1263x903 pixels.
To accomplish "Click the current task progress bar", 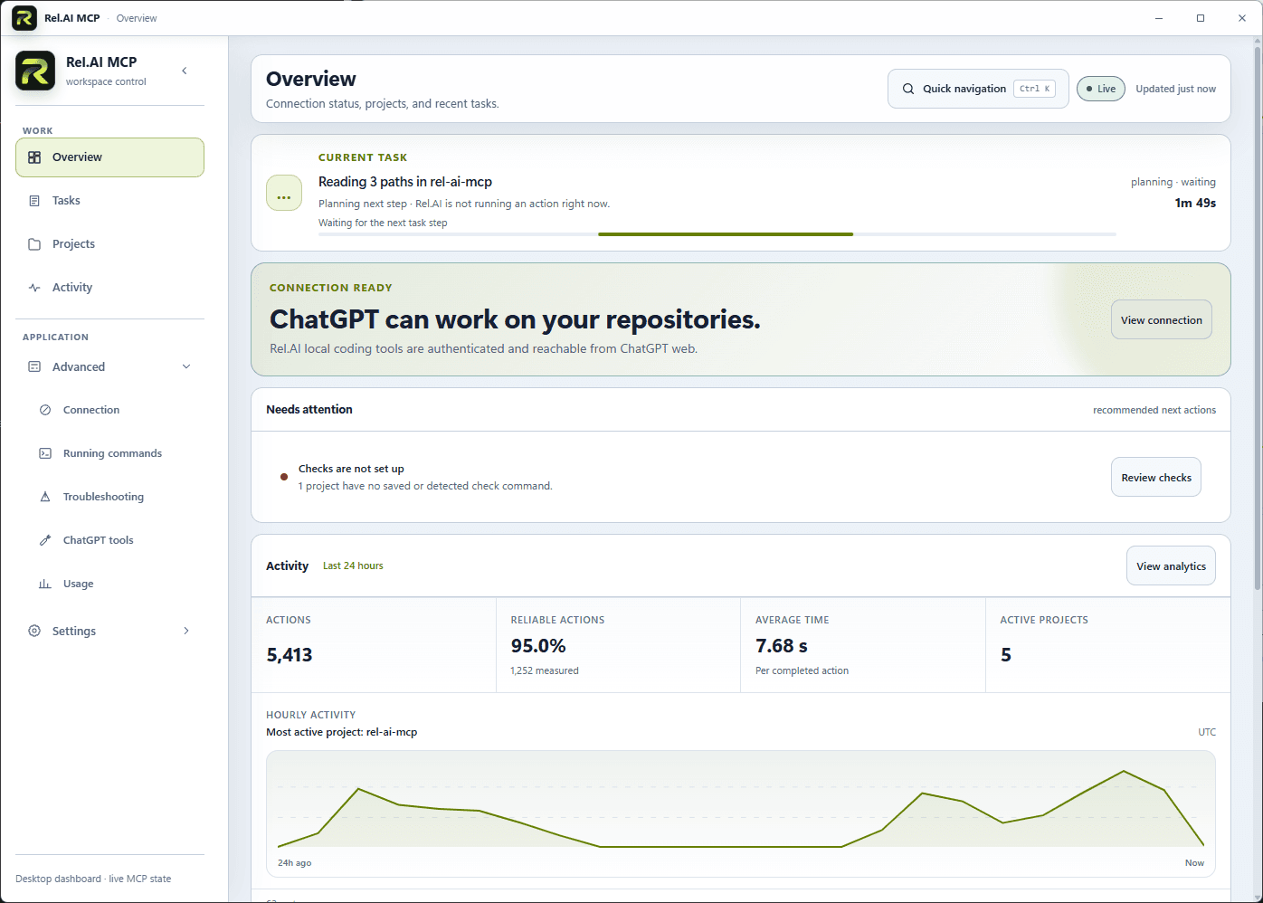I will pyautogui.click(x=717, y=234).
